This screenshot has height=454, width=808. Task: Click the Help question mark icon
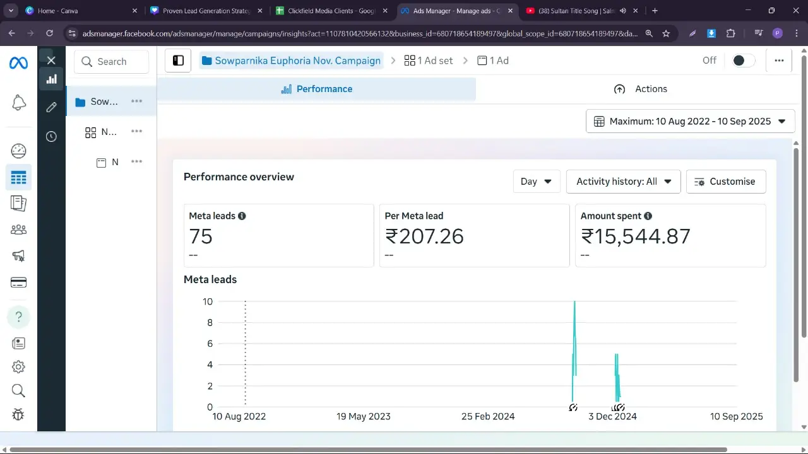click(18, 317)
